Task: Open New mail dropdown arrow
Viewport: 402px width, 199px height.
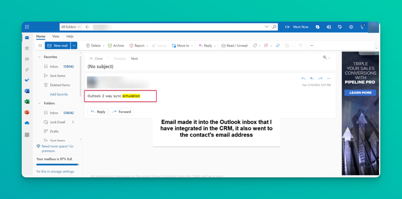Action: coord(74,45)
